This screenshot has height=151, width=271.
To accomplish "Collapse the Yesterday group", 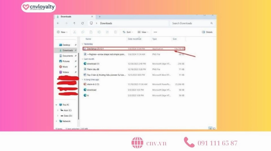I will [82, 44].
